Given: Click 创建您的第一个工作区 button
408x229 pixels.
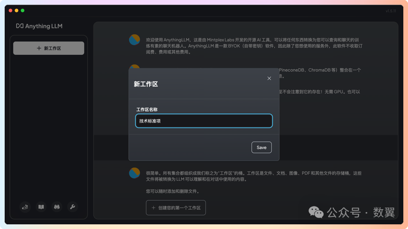Looking at the screenshot, I should [176, 208].
